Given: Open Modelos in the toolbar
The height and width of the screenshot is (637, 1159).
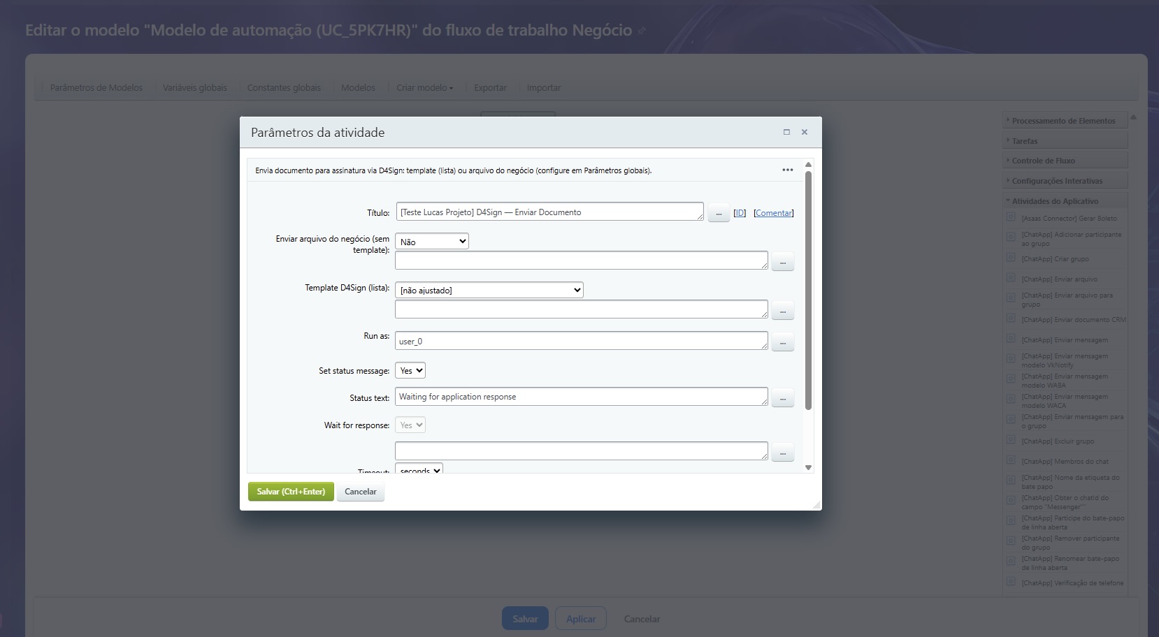Looking at the screenshot, I should click(358, 88).
